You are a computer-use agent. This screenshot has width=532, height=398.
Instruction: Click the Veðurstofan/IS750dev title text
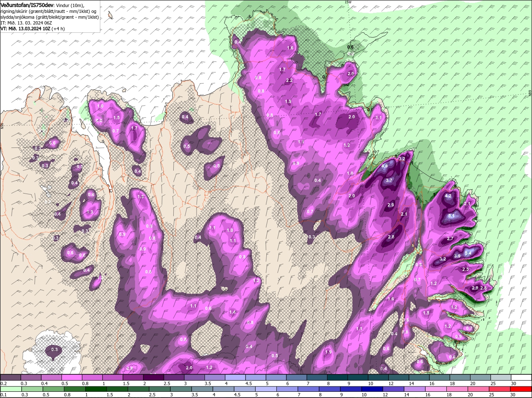pyautogui.click(x=27, y=5)
